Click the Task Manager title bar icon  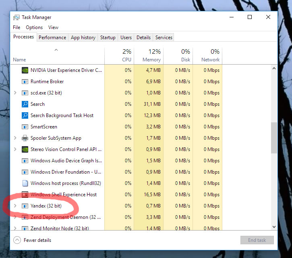[x=17, y=17]
